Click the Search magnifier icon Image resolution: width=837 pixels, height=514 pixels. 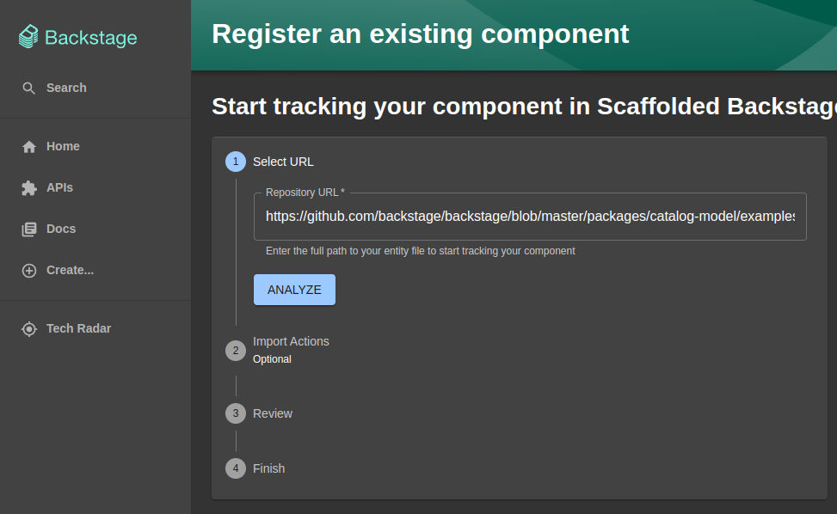tap(29, 89)
